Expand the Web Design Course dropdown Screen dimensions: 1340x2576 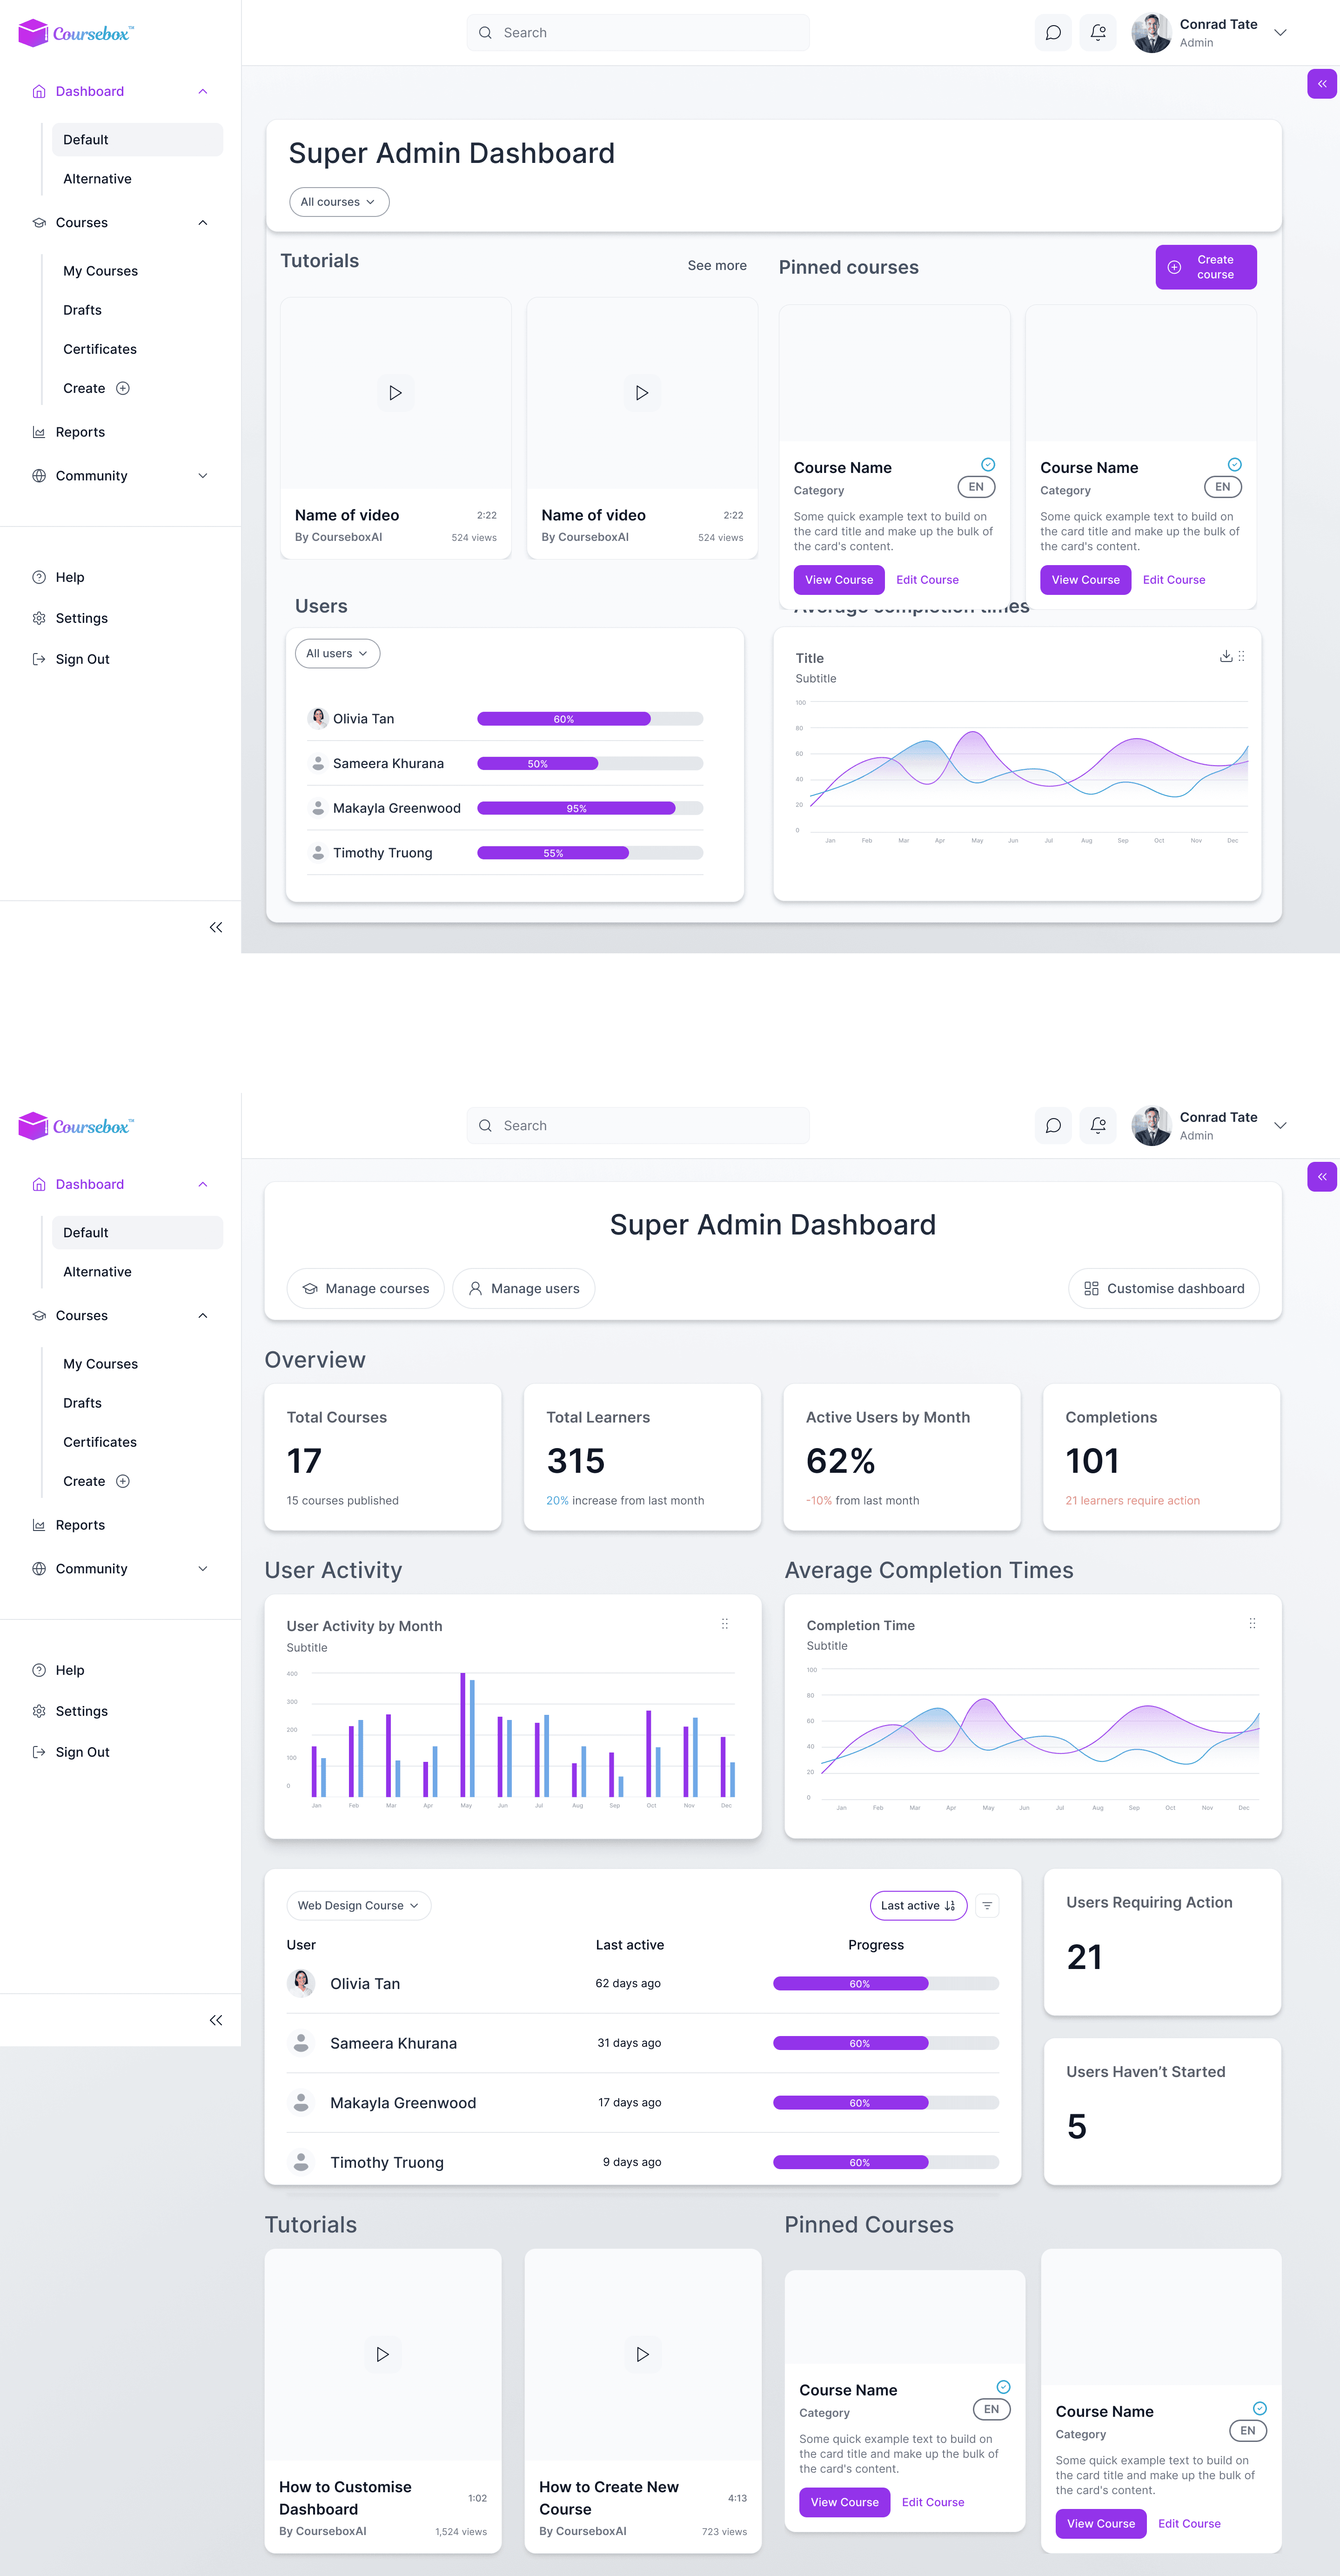pos(358,1906)
